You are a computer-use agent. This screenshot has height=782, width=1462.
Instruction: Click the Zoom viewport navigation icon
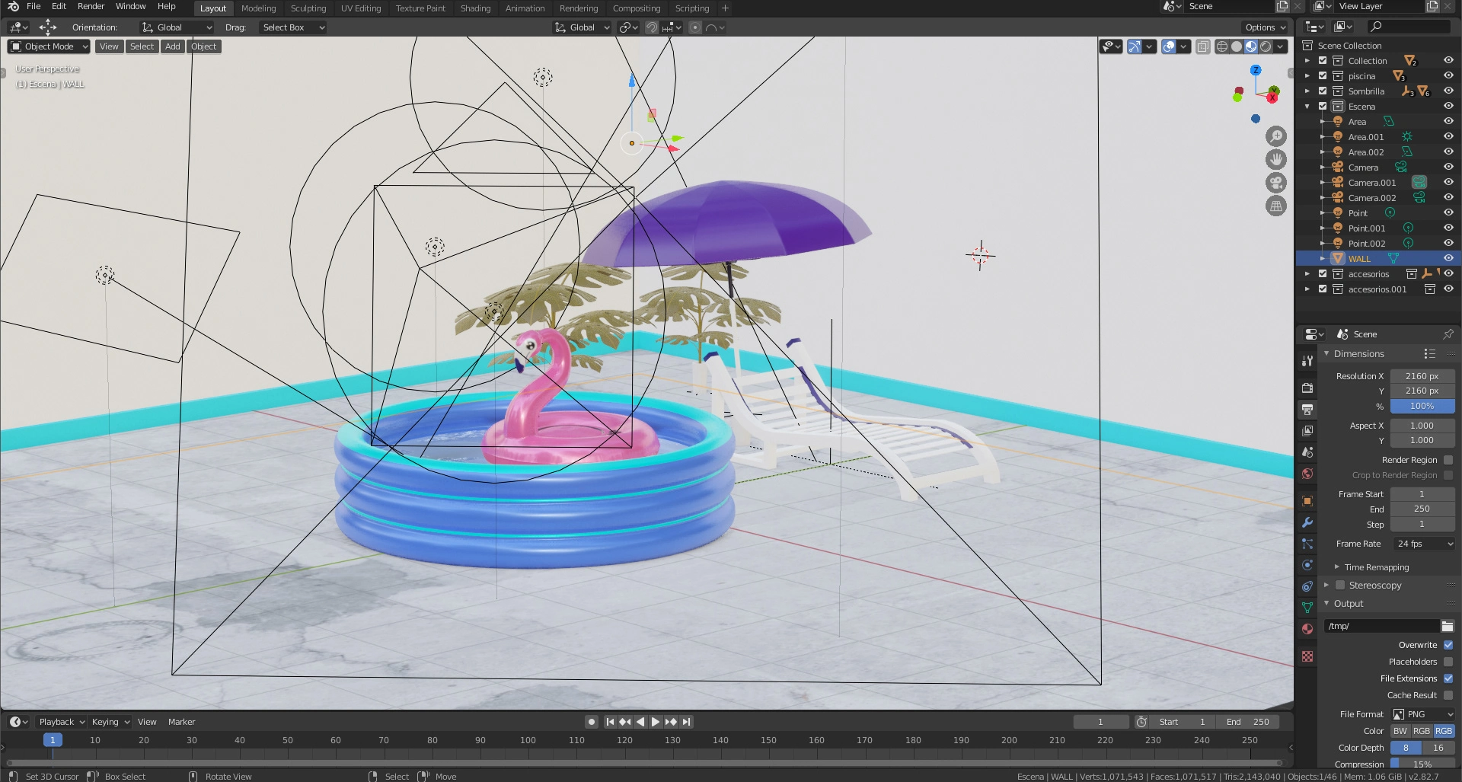tap(1276, 136)
